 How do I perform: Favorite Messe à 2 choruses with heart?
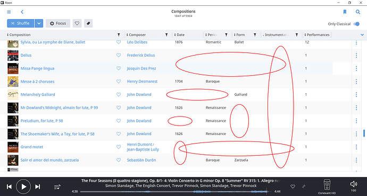point(119,82)
